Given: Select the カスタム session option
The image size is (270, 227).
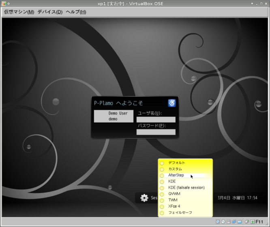Looking at the screenshot, I should pyautogui.click(x=185, y=169).
